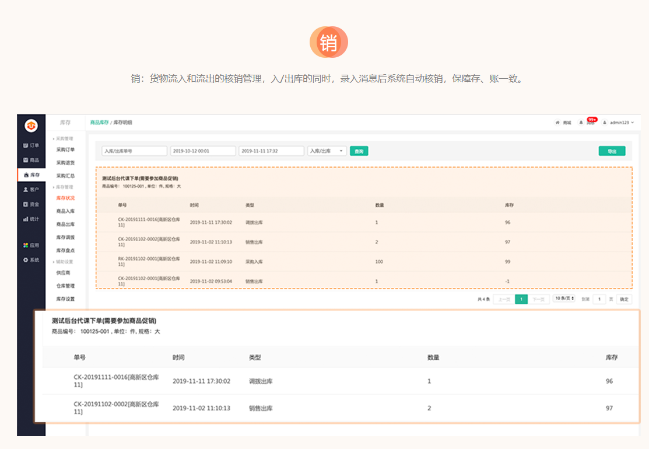Click the 商品库存 breadcrumb link

coord(99,123)
